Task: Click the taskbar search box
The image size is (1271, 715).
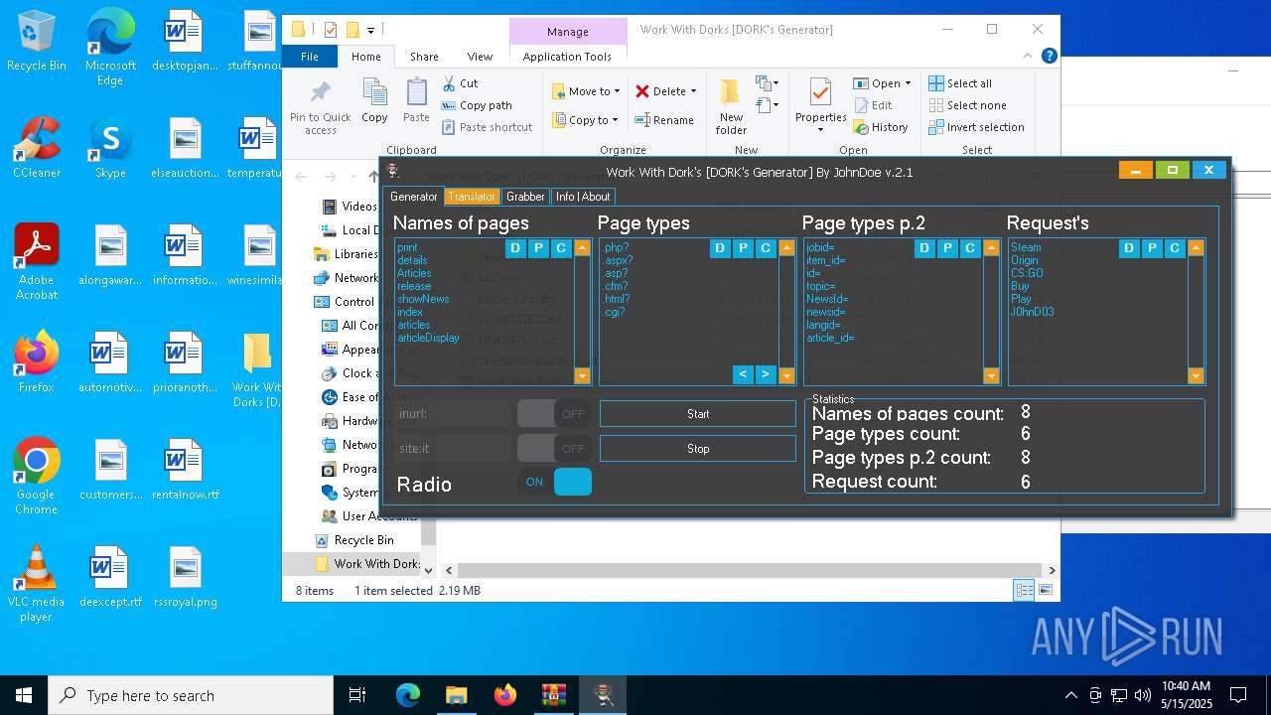Action: pos(191,695)
